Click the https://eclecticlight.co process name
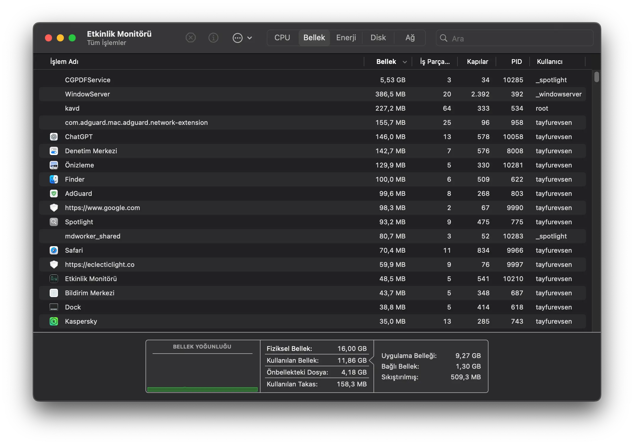This screenshot has width=634, height=445. point(100,265)
